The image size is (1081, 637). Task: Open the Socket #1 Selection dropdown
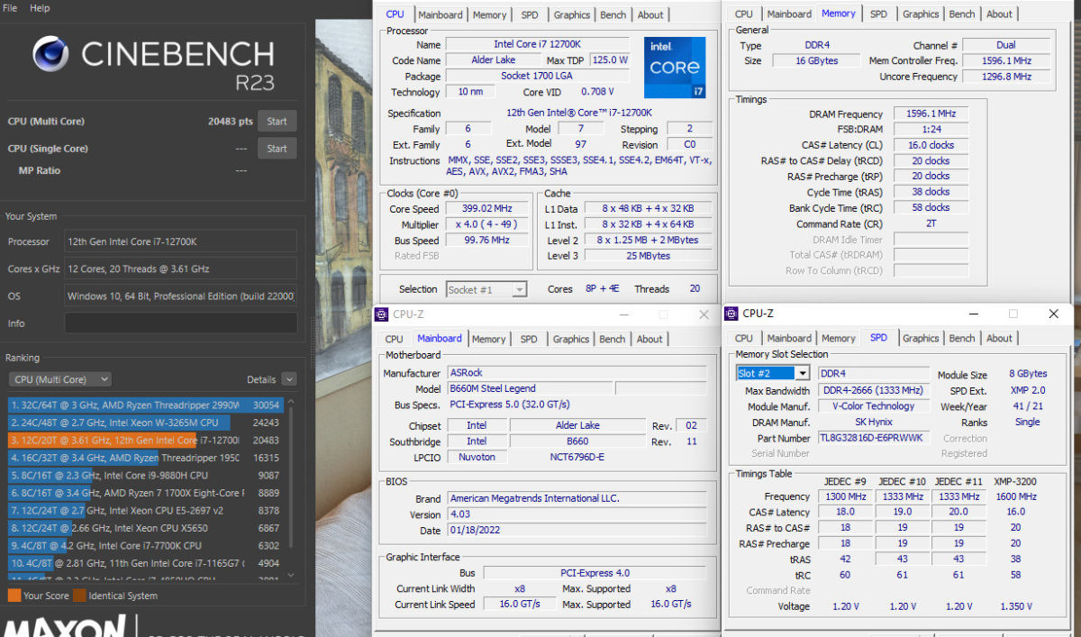click(x=486, y=289)
